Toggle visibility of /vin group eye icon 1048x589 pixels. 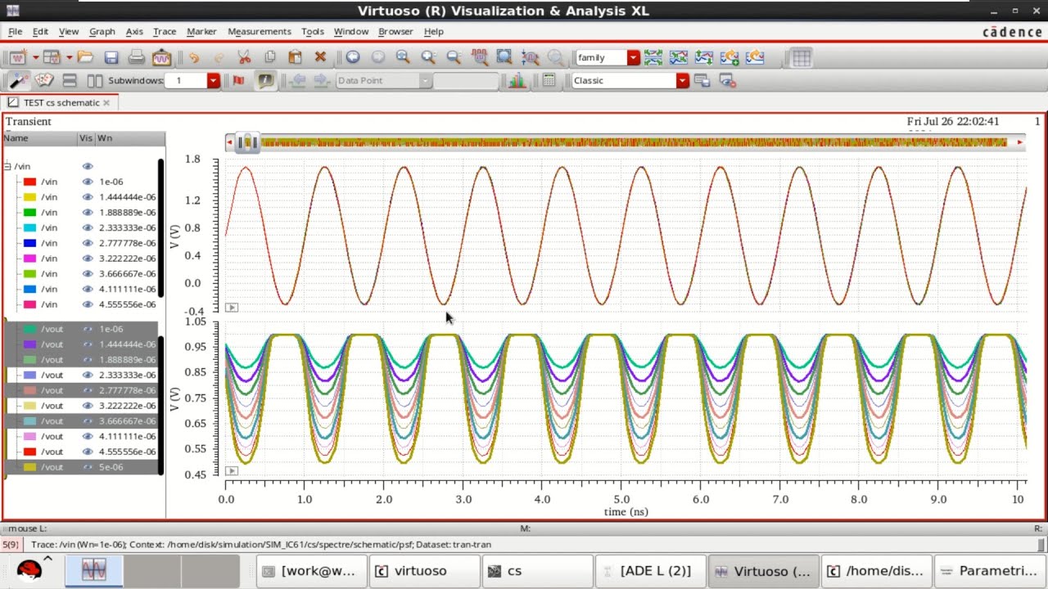(88, 166)
